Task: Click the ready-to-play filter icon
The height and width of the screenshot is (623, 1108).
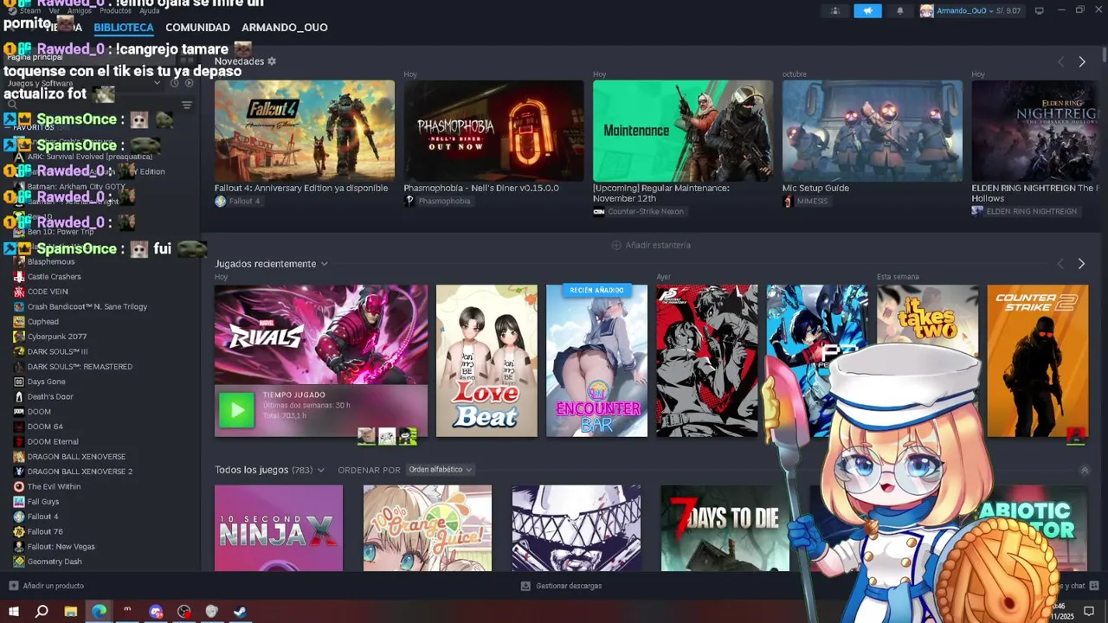Action: pos(189,83)
